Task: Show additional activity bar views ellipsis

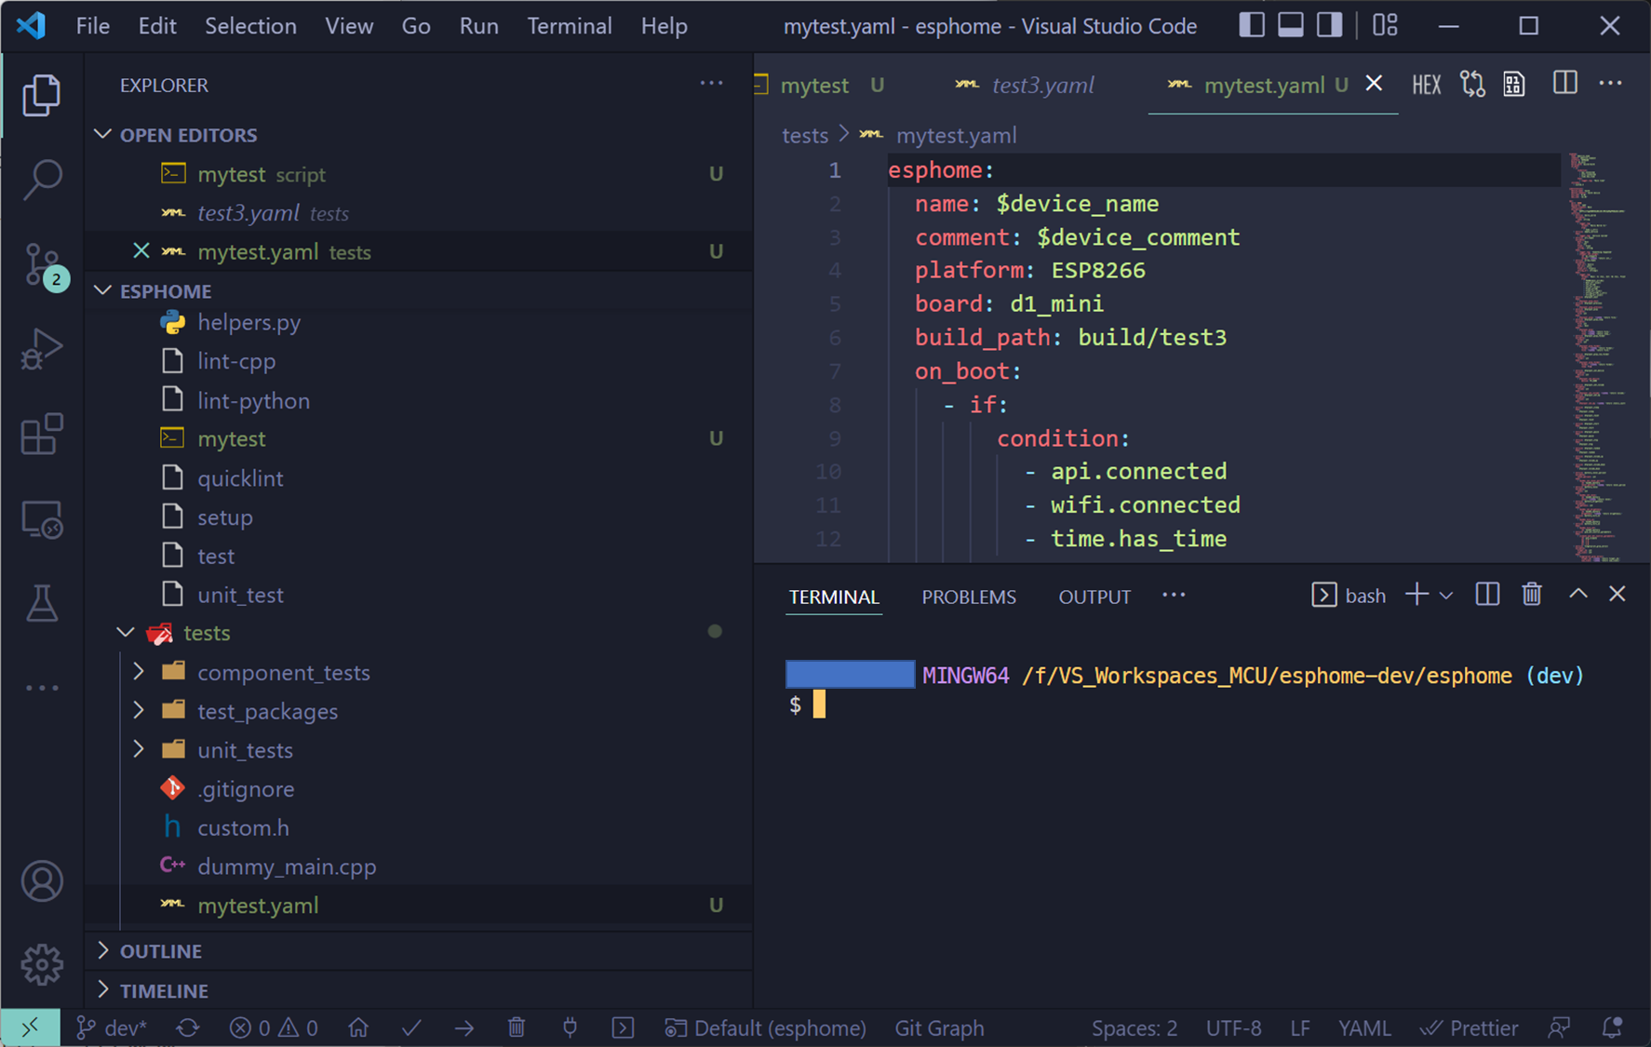Action: 42,688
